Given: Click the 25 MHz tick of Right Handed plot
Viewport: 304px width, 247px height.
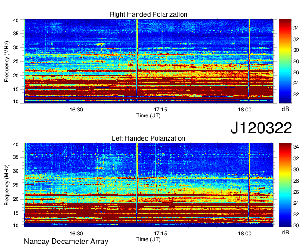Looking at the screenshot, I should [x=16, y=61].
